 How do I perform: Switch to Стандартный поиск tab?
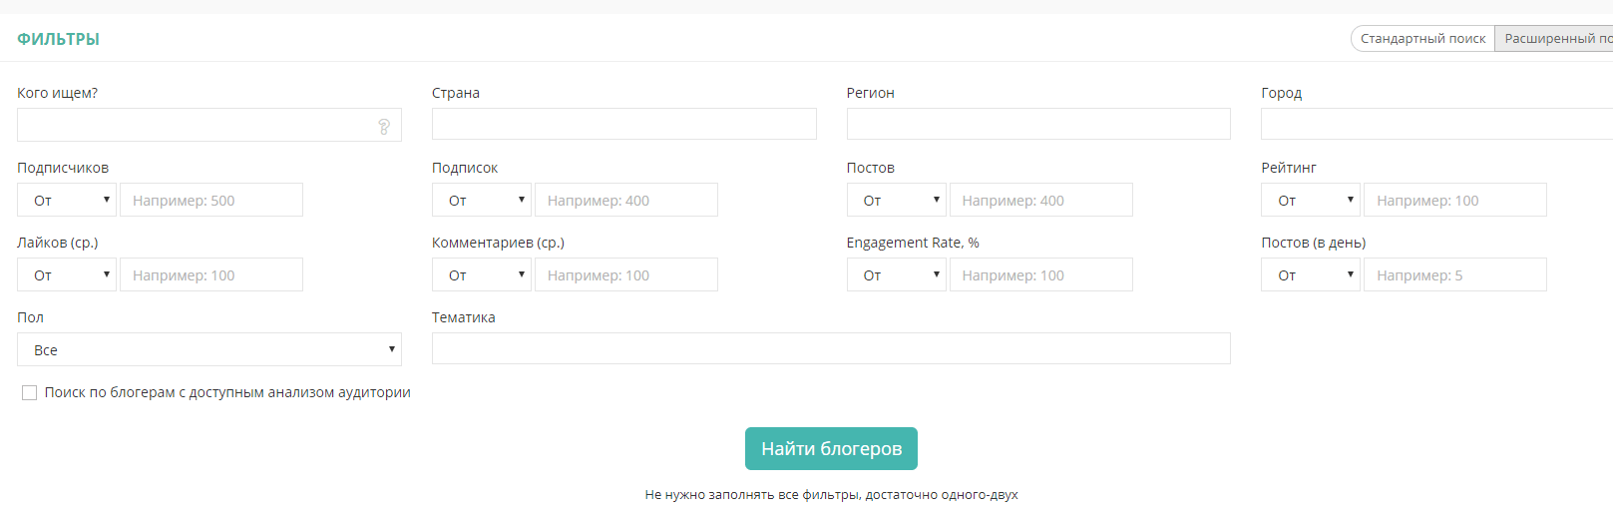tap(1422, 39)
